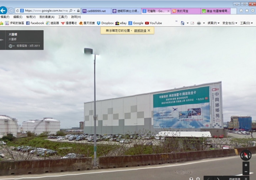
Task: Click the command bar Home page icon
Action: (182, 23)
